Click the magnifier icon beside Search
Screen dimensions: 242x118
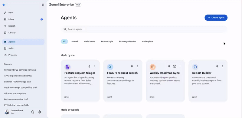pyautogui.click(x=5, y=26)
